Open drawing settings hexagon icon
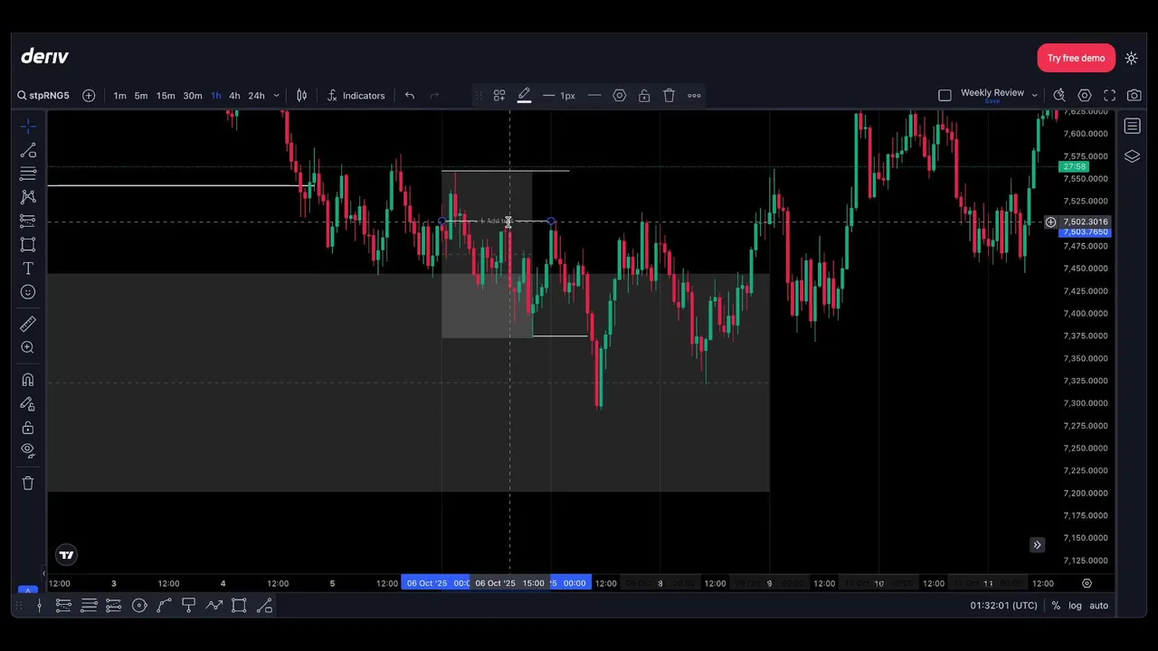This screenshot has height=651, width=1158. point(620,96)
